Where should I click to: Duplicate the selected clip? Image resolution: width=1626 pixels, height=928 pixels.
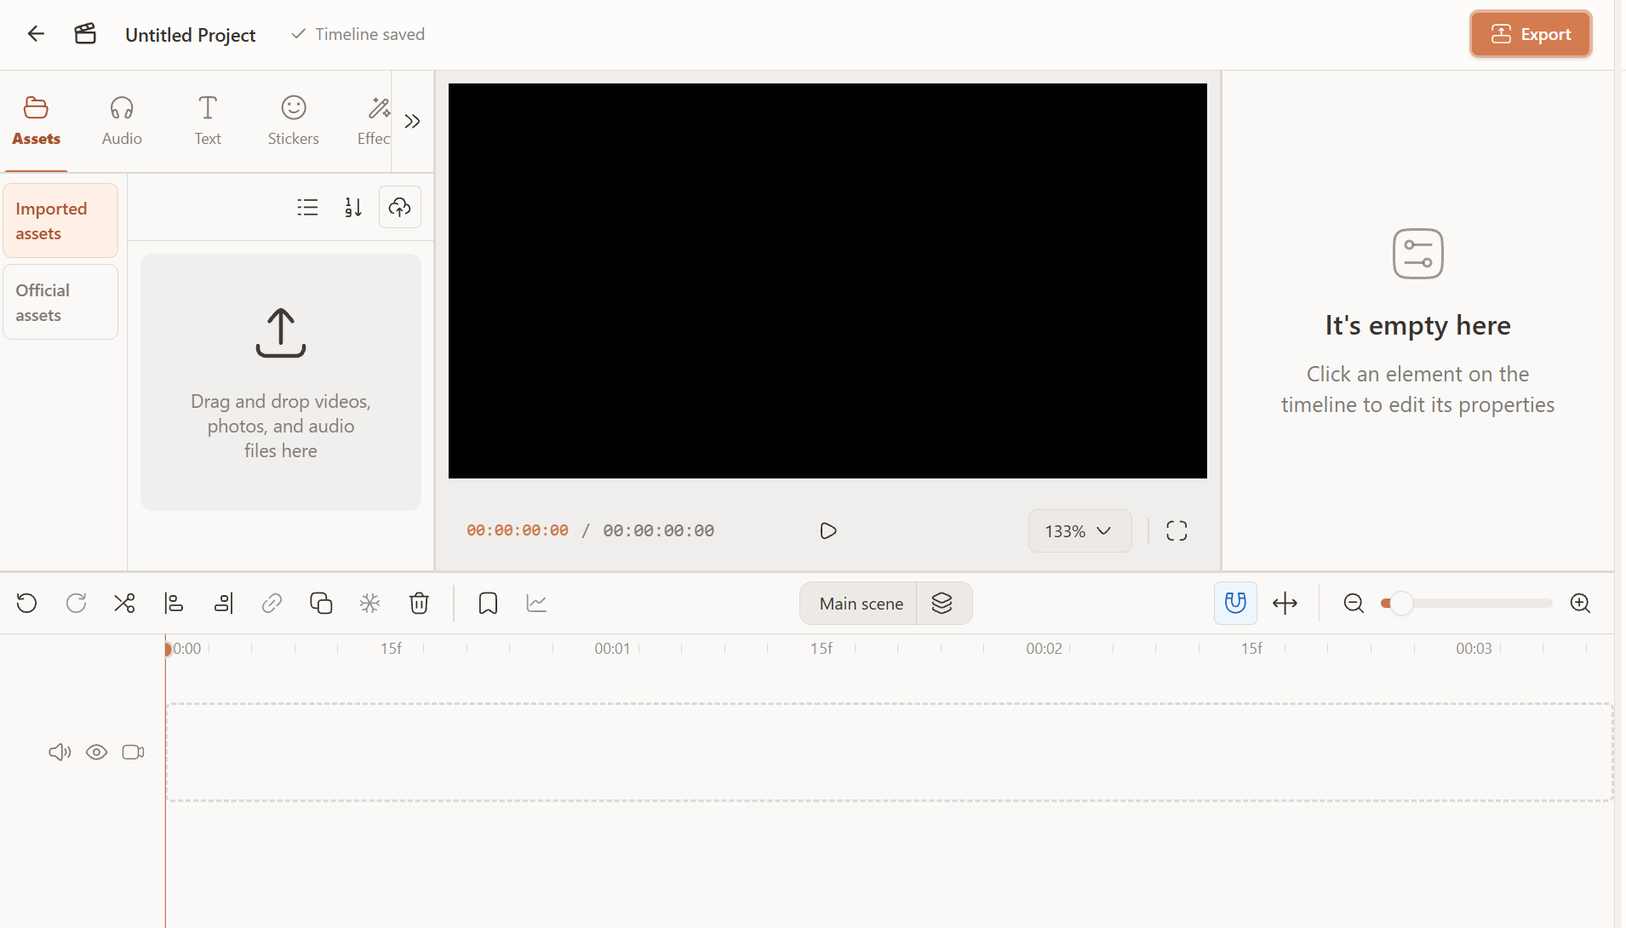(x=321, y=603)
